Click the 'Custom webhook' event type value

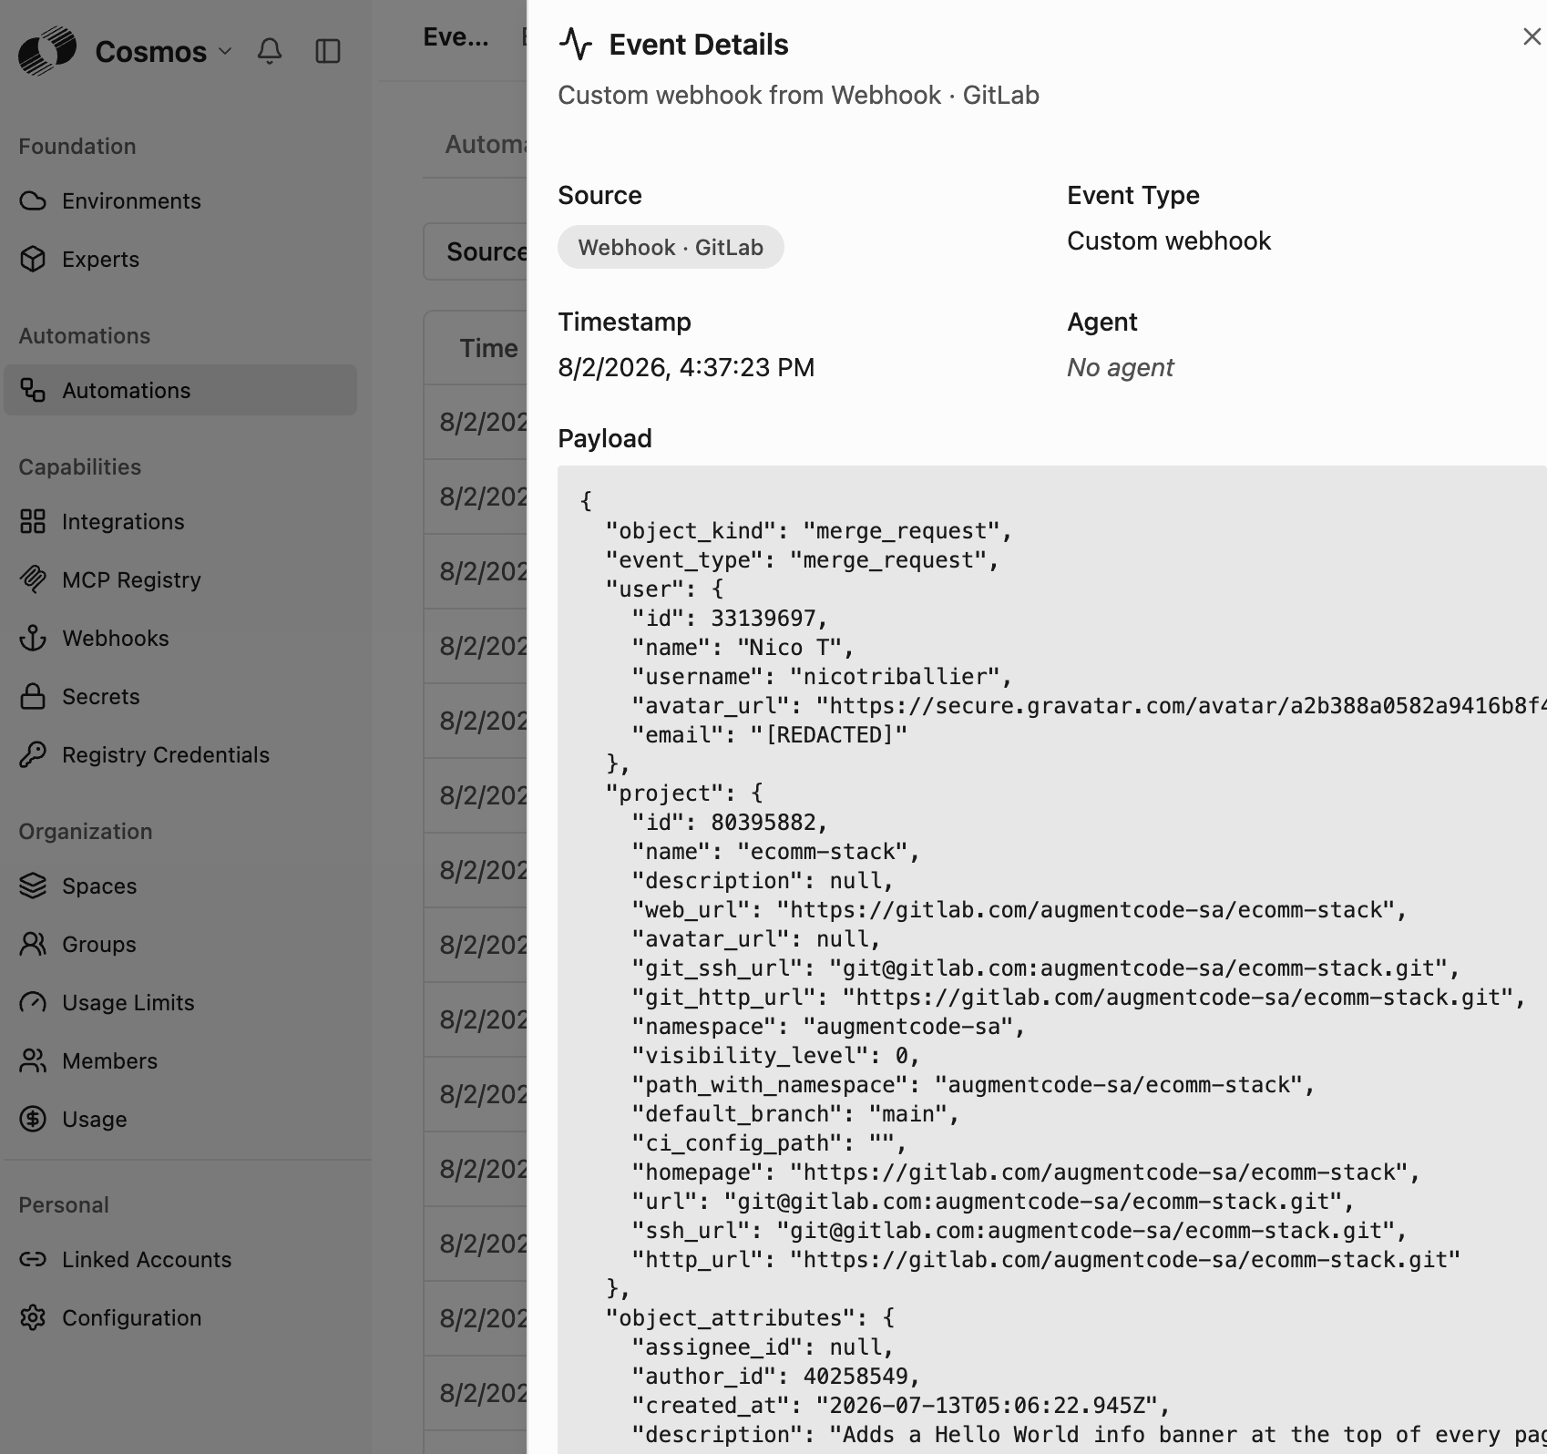coord(1169,241)
